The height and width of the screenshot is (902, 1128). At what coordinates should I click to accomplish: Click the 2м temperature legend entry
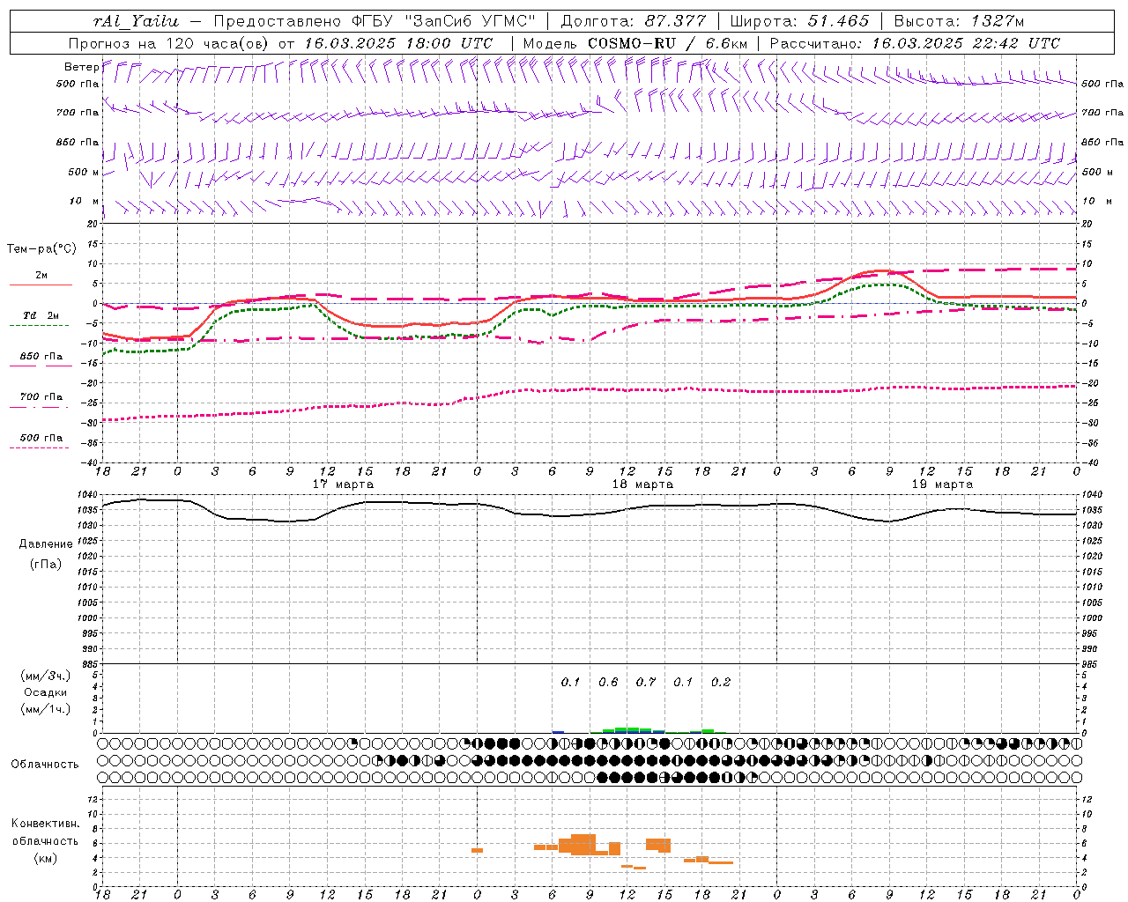(x=41, y=275)
